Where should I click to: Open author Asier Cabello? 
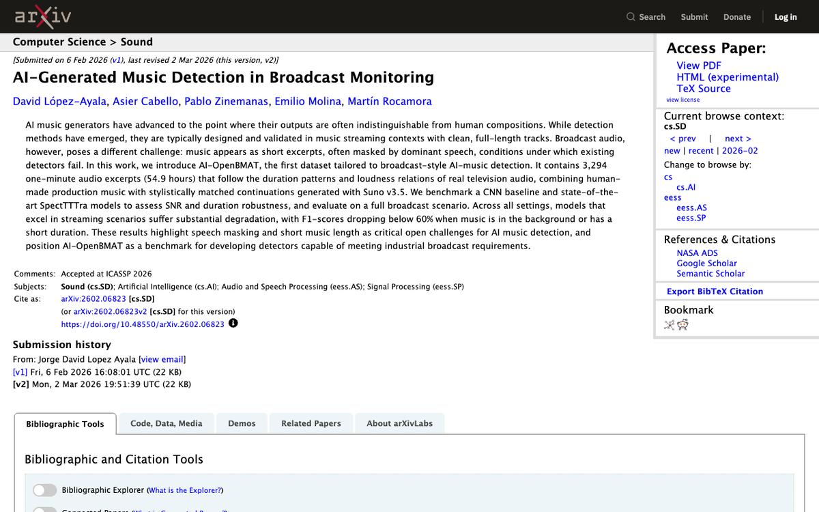coord(145,102)
